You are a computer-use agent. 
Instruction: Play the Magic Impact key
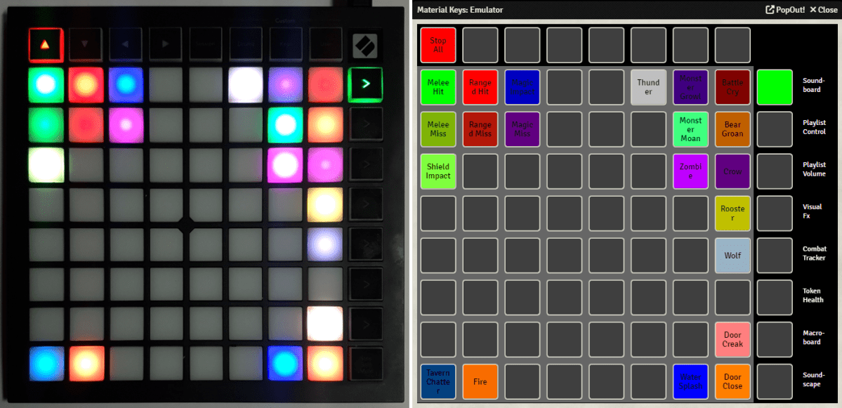[x=522, y=87]
